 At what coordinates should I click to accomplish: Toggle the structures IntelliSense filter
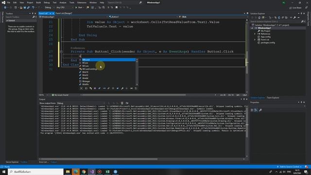point(100,88)
